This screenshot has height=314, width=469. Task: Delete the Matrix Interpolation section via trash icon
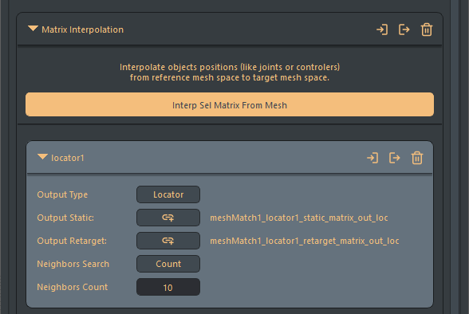427,29
